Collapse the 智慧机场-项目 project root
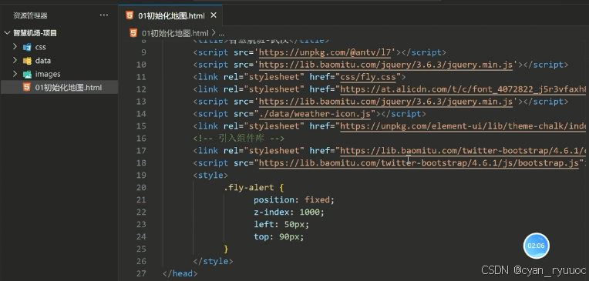Image resolution: width=589 pixels, height=281 pixels. 7,33
